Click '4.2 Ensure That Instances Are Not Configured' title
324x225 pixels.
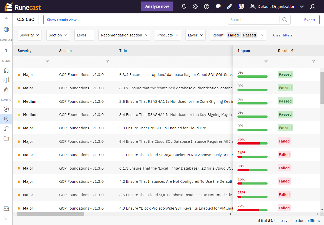pos(176,181)
